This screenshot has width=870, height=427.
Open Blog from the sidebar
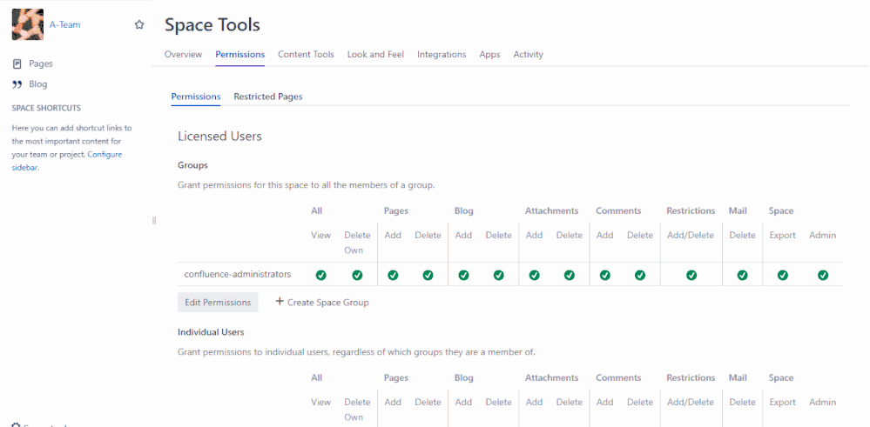click(x=37, y=84)
